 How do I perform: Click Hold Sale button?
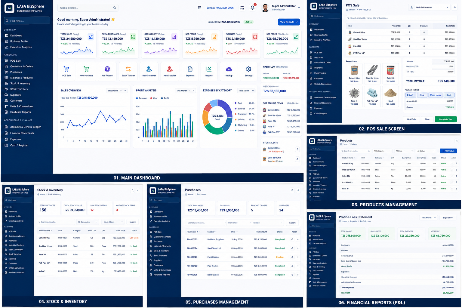click(x=411, y=119)
